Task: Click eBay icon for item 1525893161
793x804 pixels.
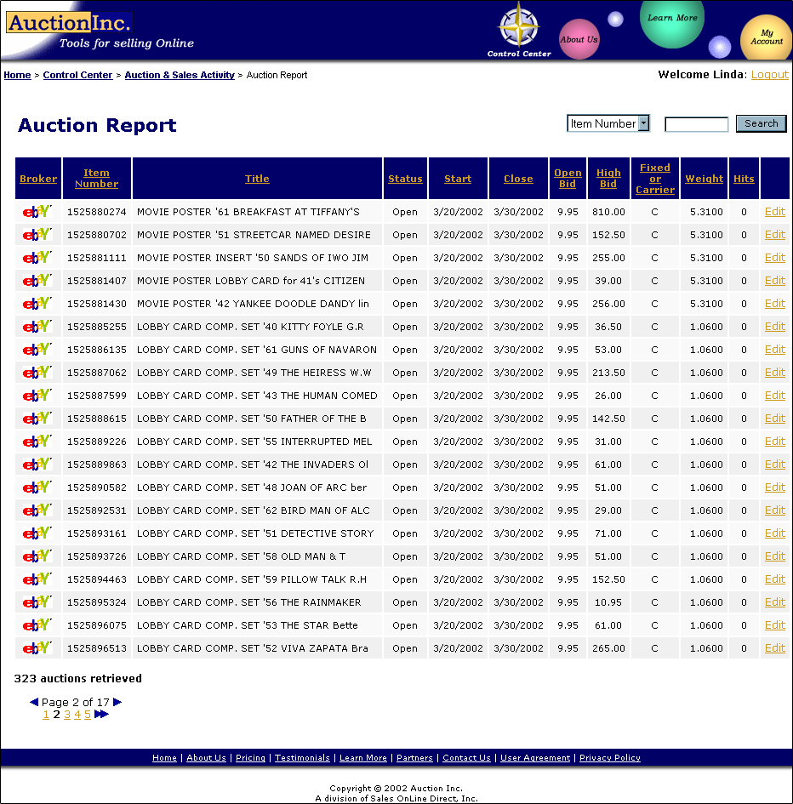Action: [x=37, y=533]
